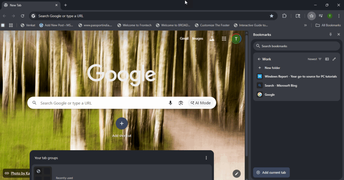Click the Search bookmarks field

(x=297, y=46)
